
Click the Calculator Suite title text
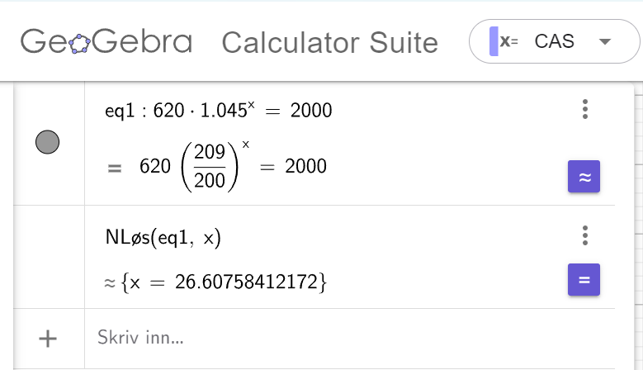330,42
